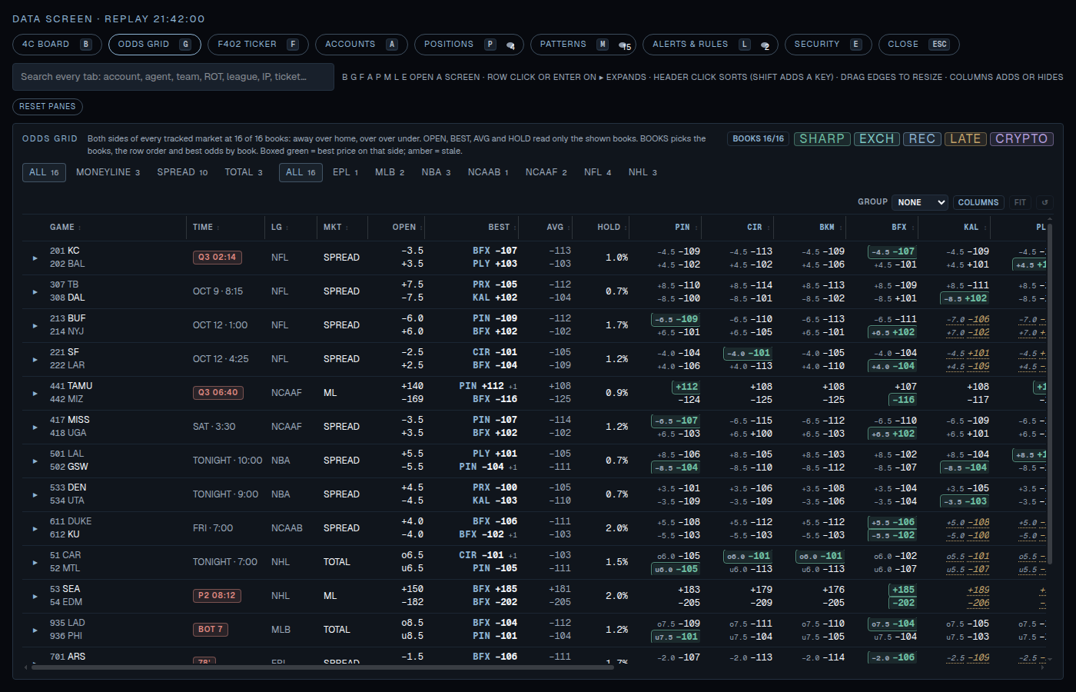Screen dimensions: 1076x692
Task: Click the Reset Panes button
Action: (48, 107)
